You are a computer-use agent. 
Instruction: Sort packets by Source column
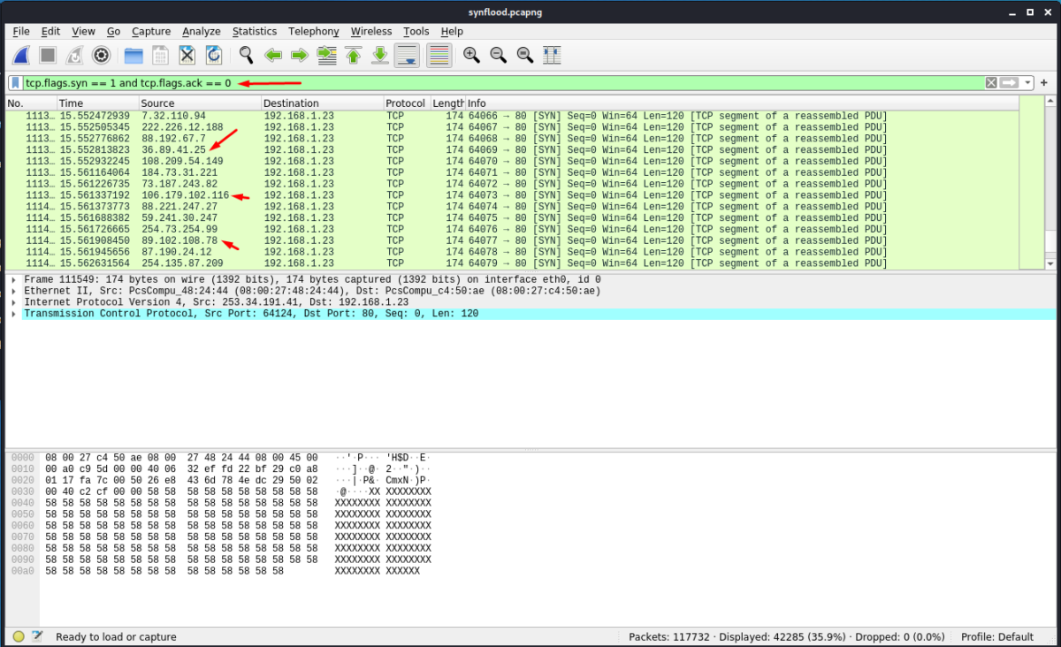click(x=199, y=103)
